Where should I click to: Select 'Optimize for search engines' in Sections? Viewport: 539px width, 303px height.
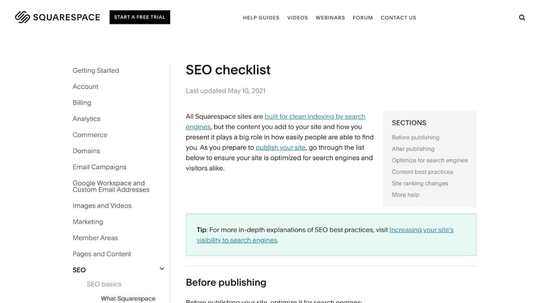[x=430, y=159]
